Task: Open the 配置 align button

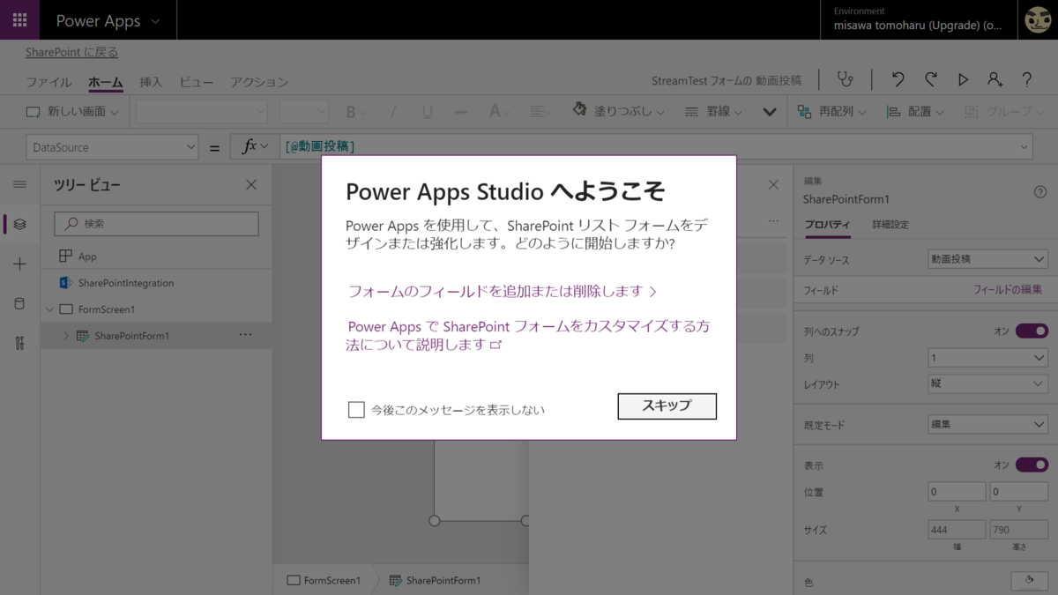Action: [x=915, y=112]
